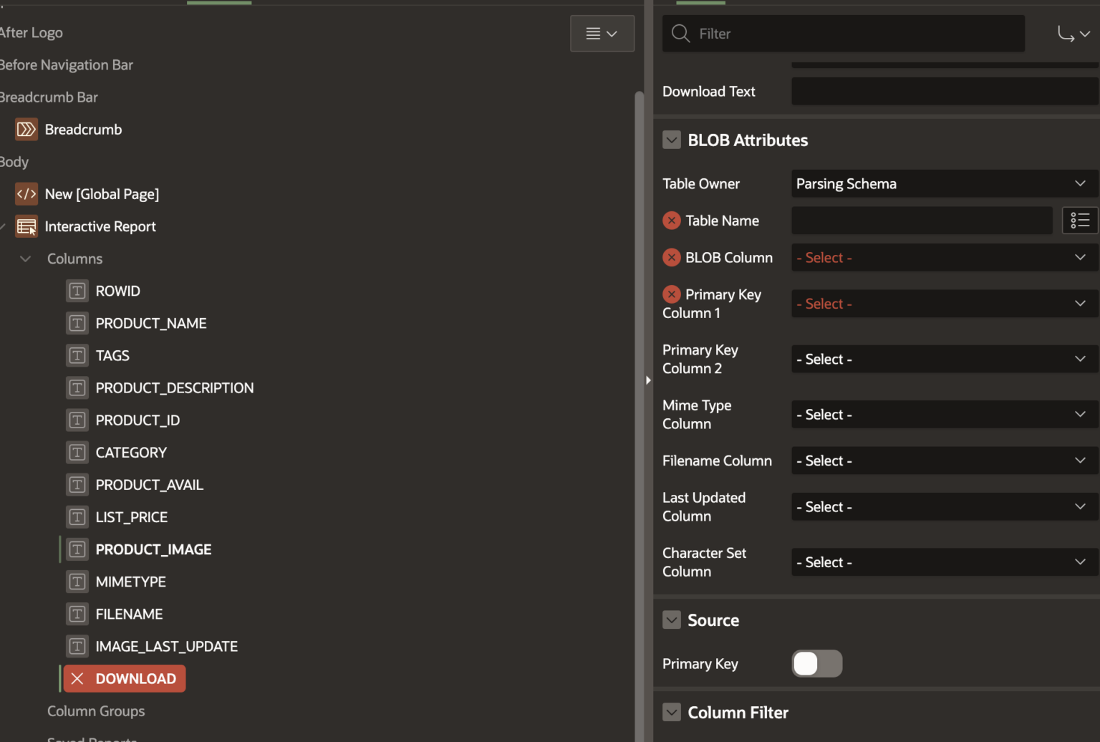1100x742 pixels.
Task: Open the hamburger layout menu above the tree
Action: (x=602, y=33)
